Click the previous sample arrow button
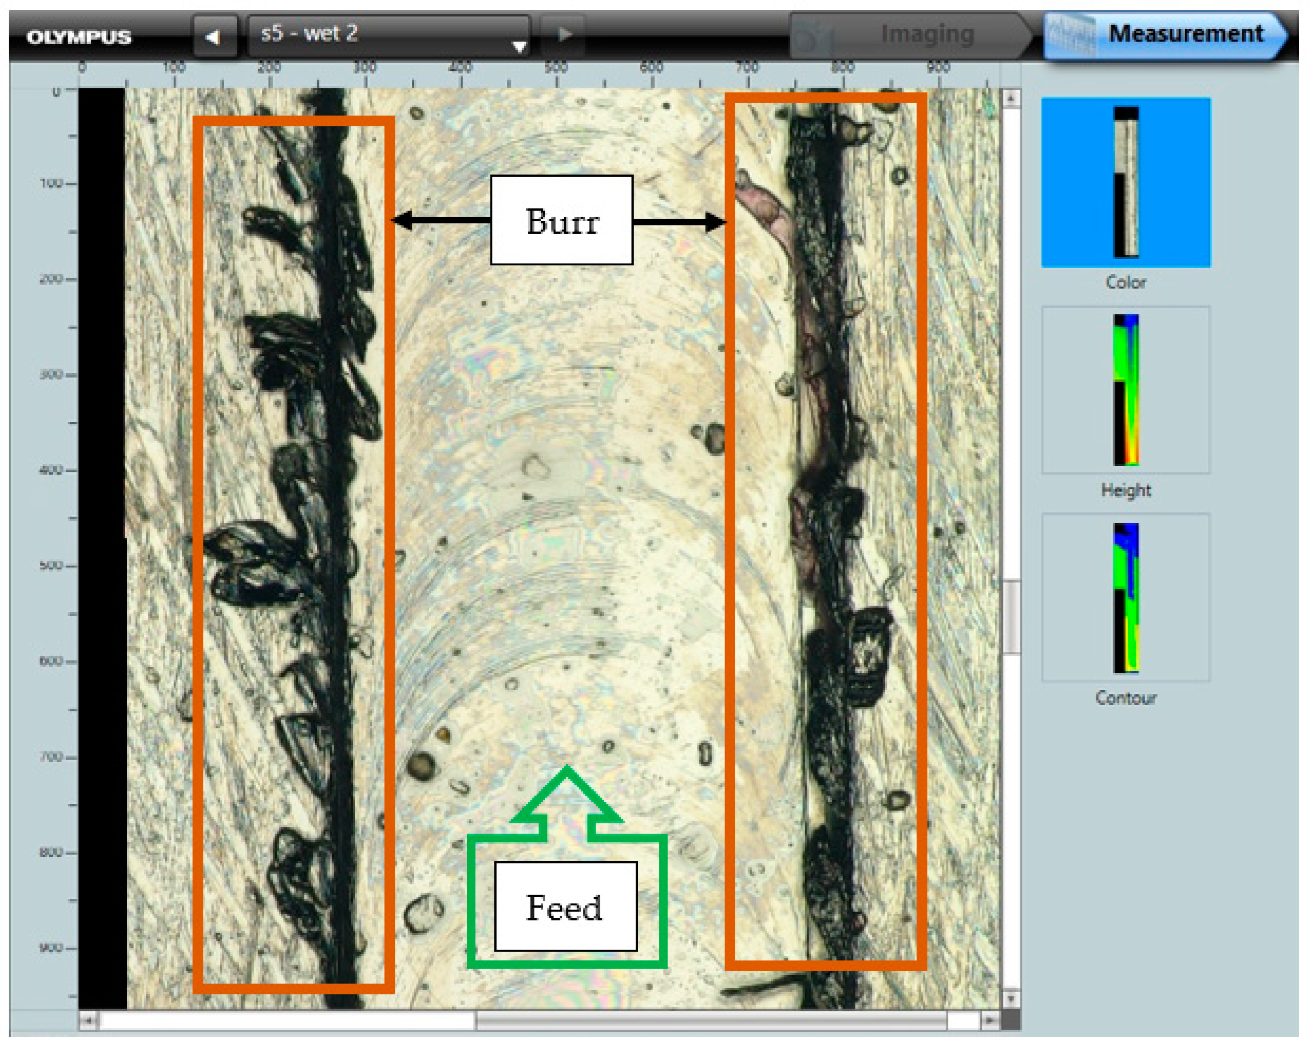This screenshot has height=1045, width=1309. coord(214,37)
